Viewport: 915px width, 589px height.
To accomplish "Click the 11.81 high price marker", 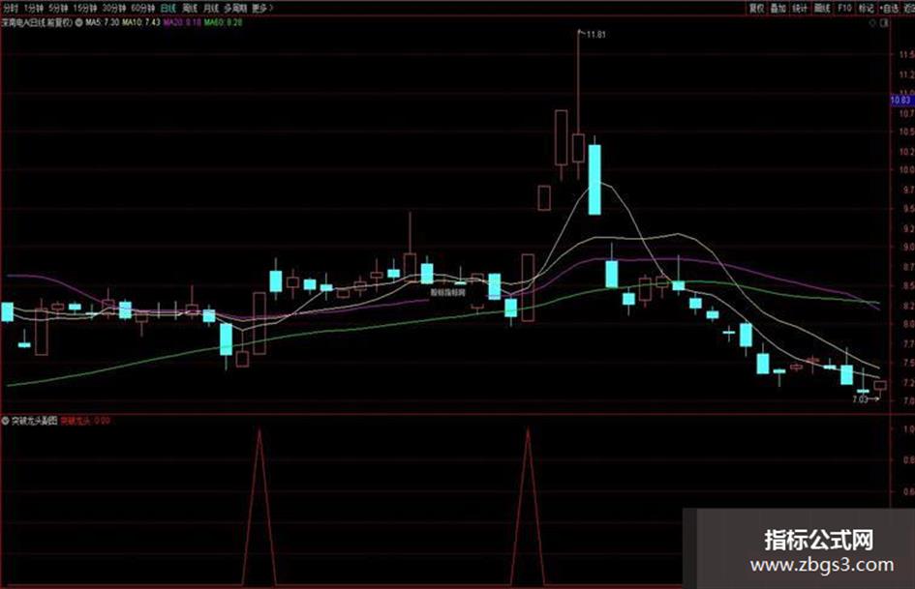I will (x=595, y=35).
